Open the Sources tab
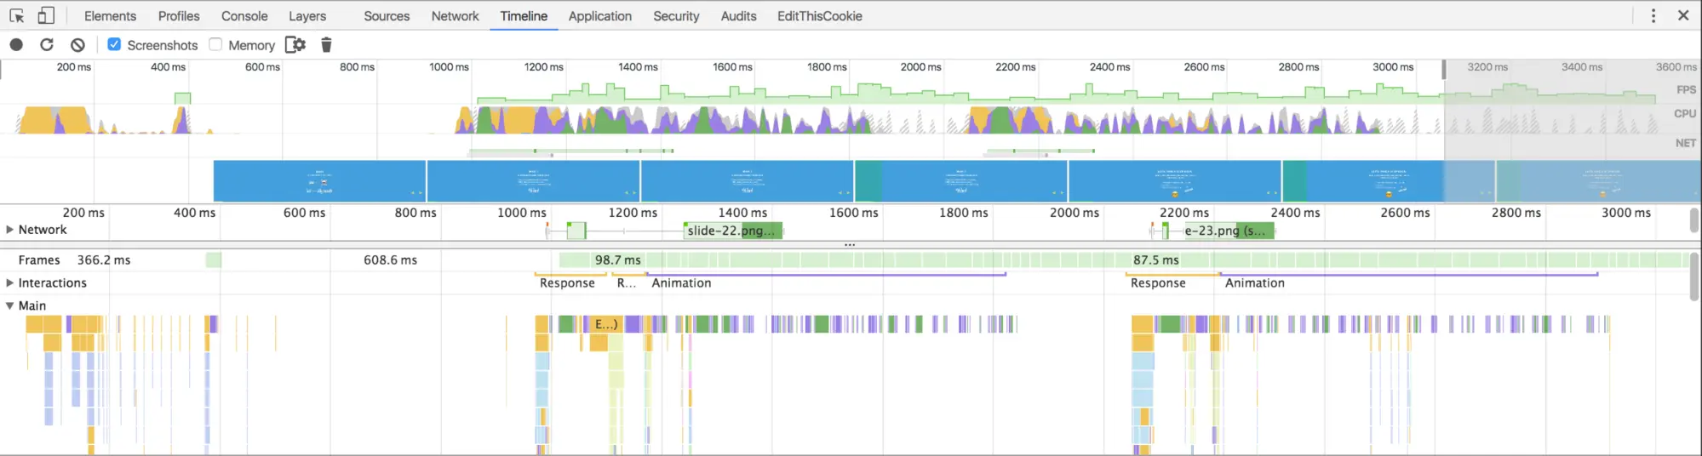The image size is (1702, 456). click(387, 16)
